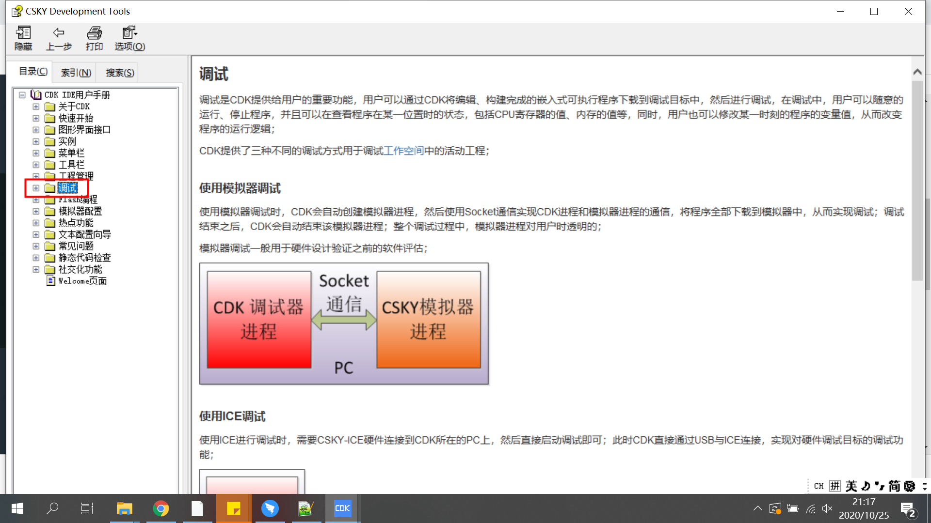Image resolution: width=931 pixels, height=523 pixels.
Task: Open File Explorer from the taskbar
Action: click(x=124, y=508)
